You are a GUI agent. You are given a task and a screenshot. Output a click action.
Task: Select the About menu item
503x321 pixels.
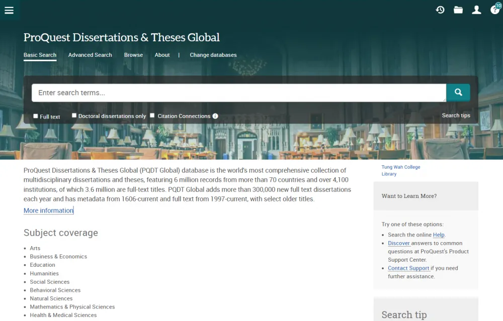click(162, 55)
